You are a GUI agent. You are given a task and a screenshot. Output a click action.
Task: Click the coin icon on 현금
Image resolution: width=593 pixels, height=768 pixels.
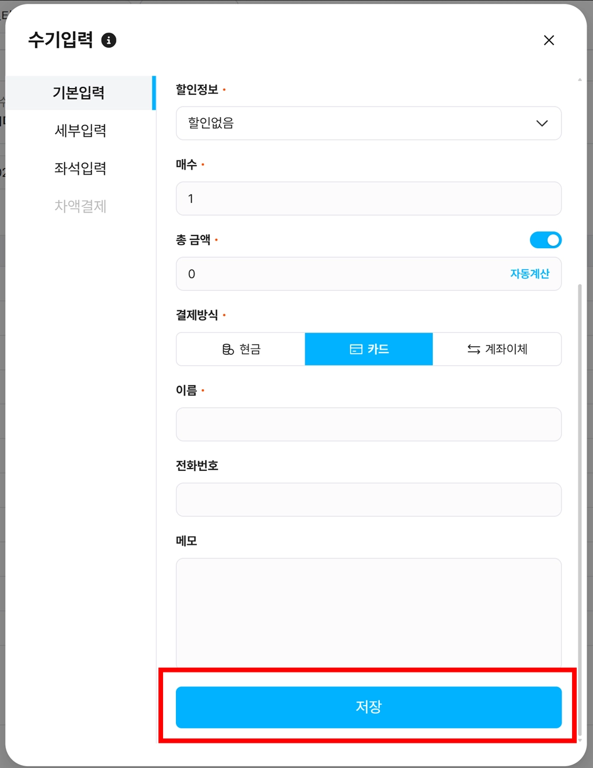tap(228, 349)
